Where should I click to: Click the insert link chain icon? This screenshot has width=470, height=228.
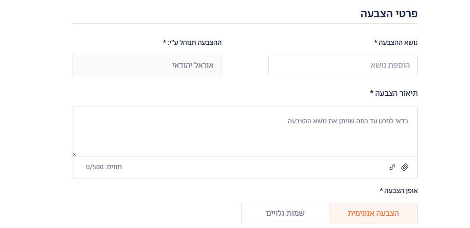pos(392,167)
